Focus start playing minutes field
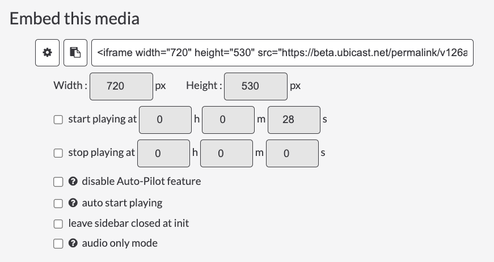Image resolution: width=494 pixels, height=262 pixels. pos(229,120)
